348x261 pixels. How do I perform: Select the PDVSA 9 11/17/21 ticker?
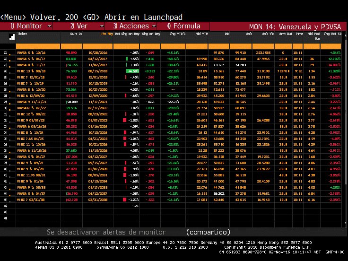pos(32,102)
